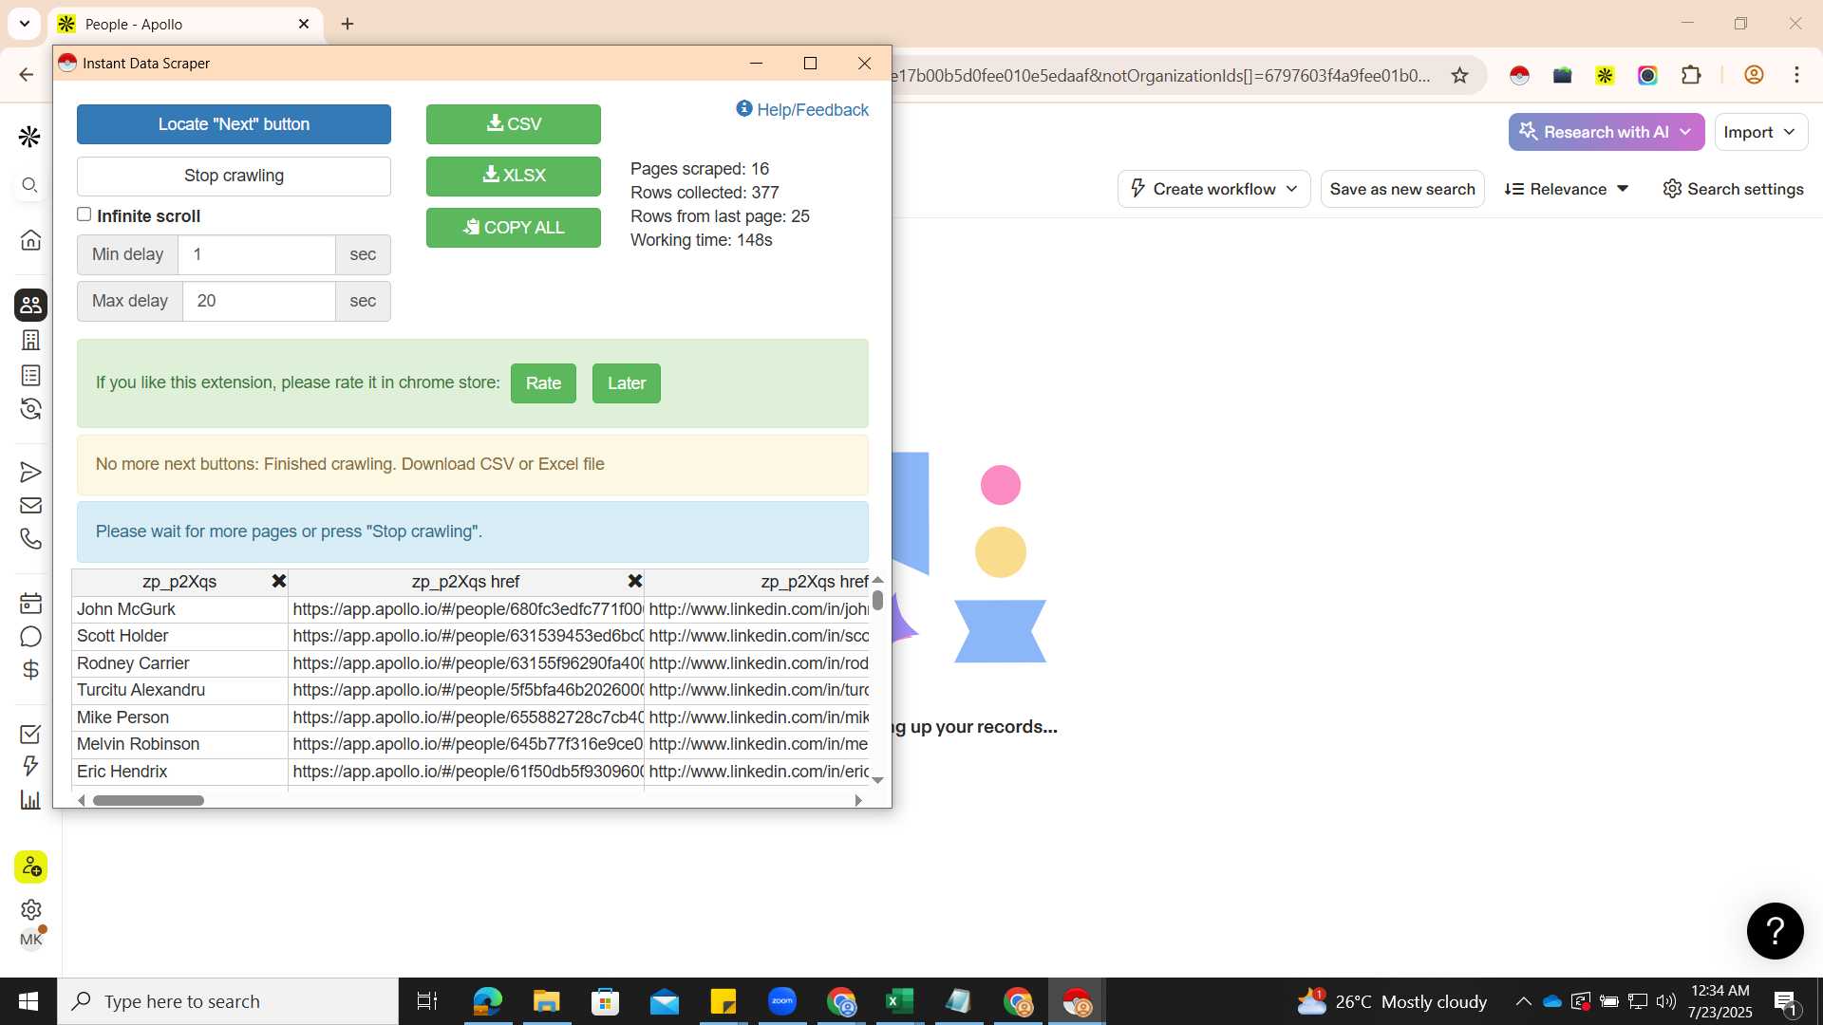Open Apollo sidebar search icon
The height and width of the screenshot is (1025, 1823).
coord(30,185)
